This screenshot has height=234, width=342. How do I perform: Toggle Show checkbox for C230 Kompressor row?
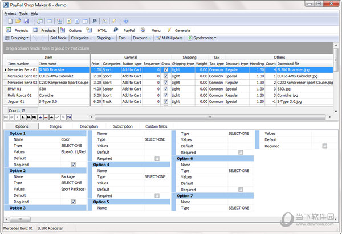[x=166, y=83]
